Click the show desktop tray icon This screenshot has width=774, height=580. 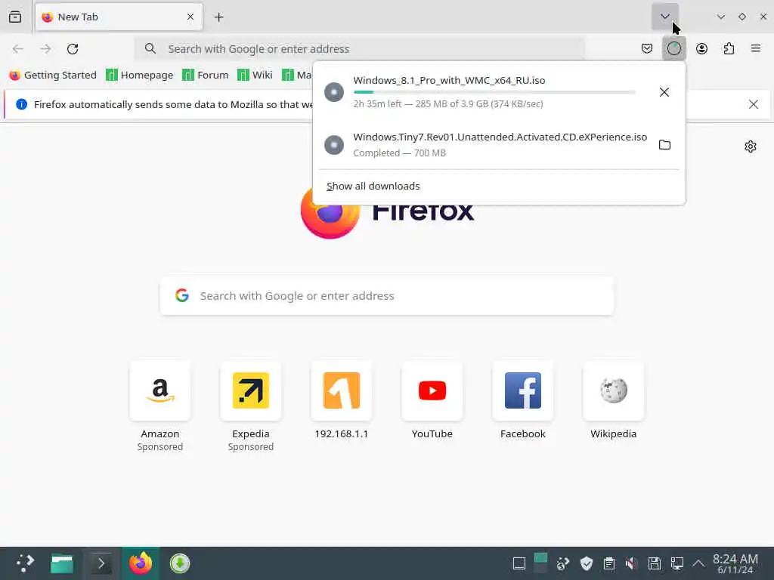click(519, 563)
